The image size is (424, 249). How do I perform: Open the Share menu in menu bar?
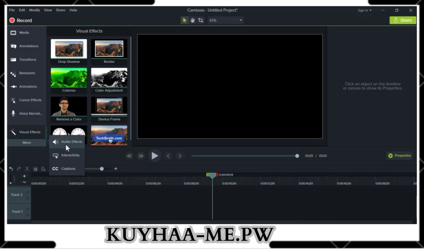(60, 10)
